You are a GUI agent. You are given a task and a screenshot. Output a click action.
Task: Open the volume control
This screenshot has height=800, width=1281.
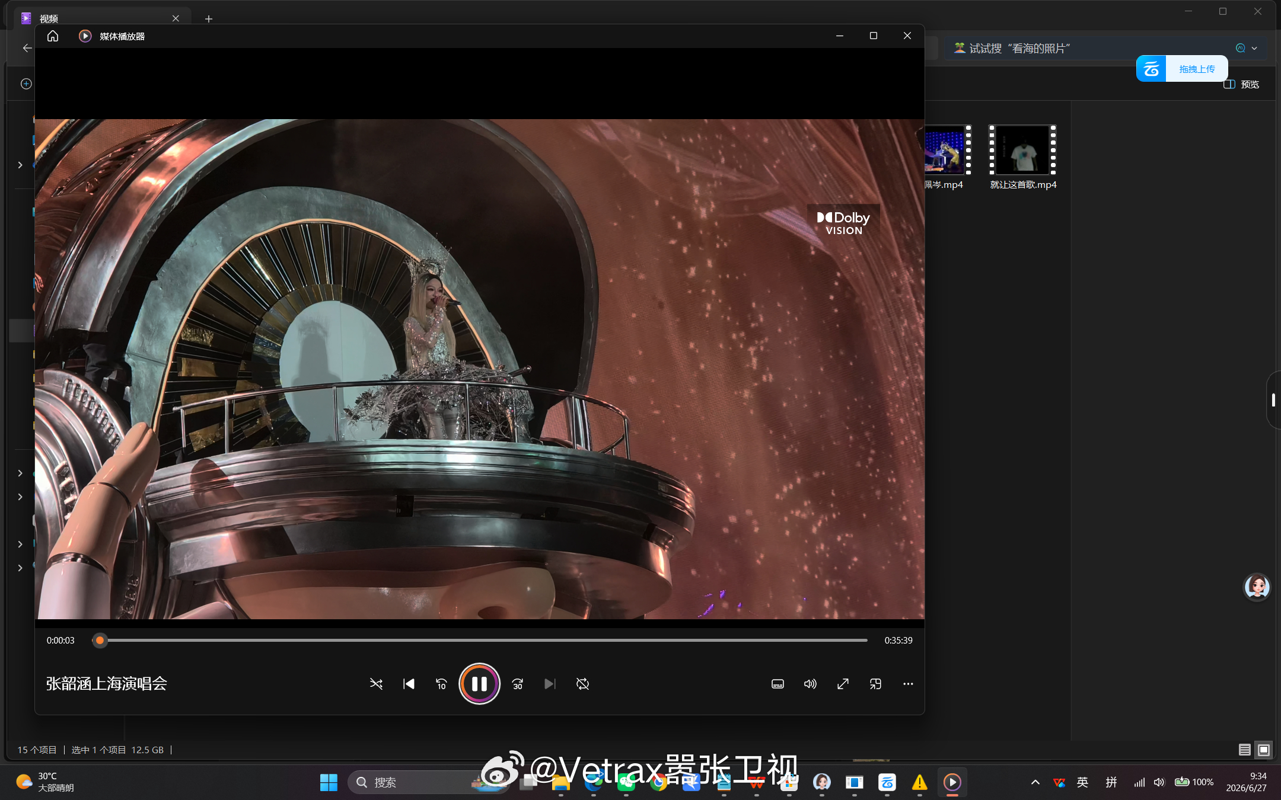tap(810, 684)
